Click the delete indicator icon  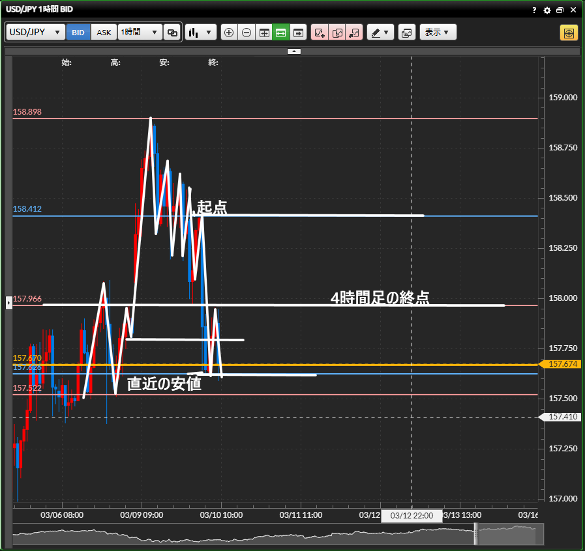click(x=354, y=32)
